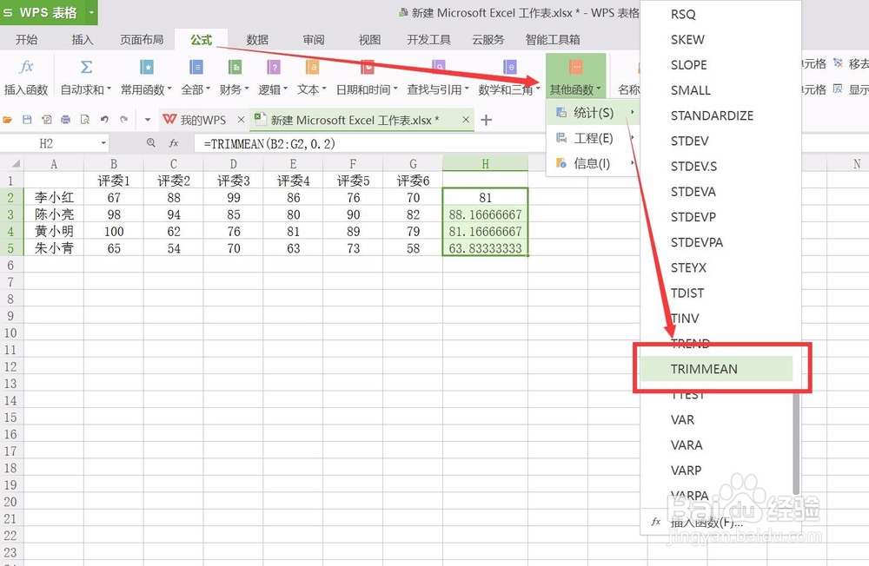Screen dimensions: 869x566
Task: Select column header H
Action: [485, 163]
